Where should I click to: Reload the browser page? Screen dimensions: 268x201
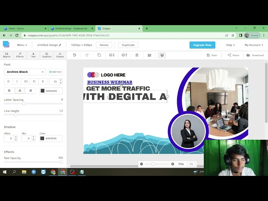click(17, 35)
